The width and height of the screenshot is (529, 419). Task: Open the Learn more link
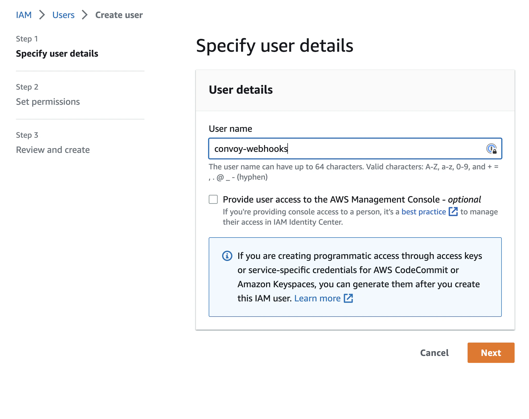[318, 298]
